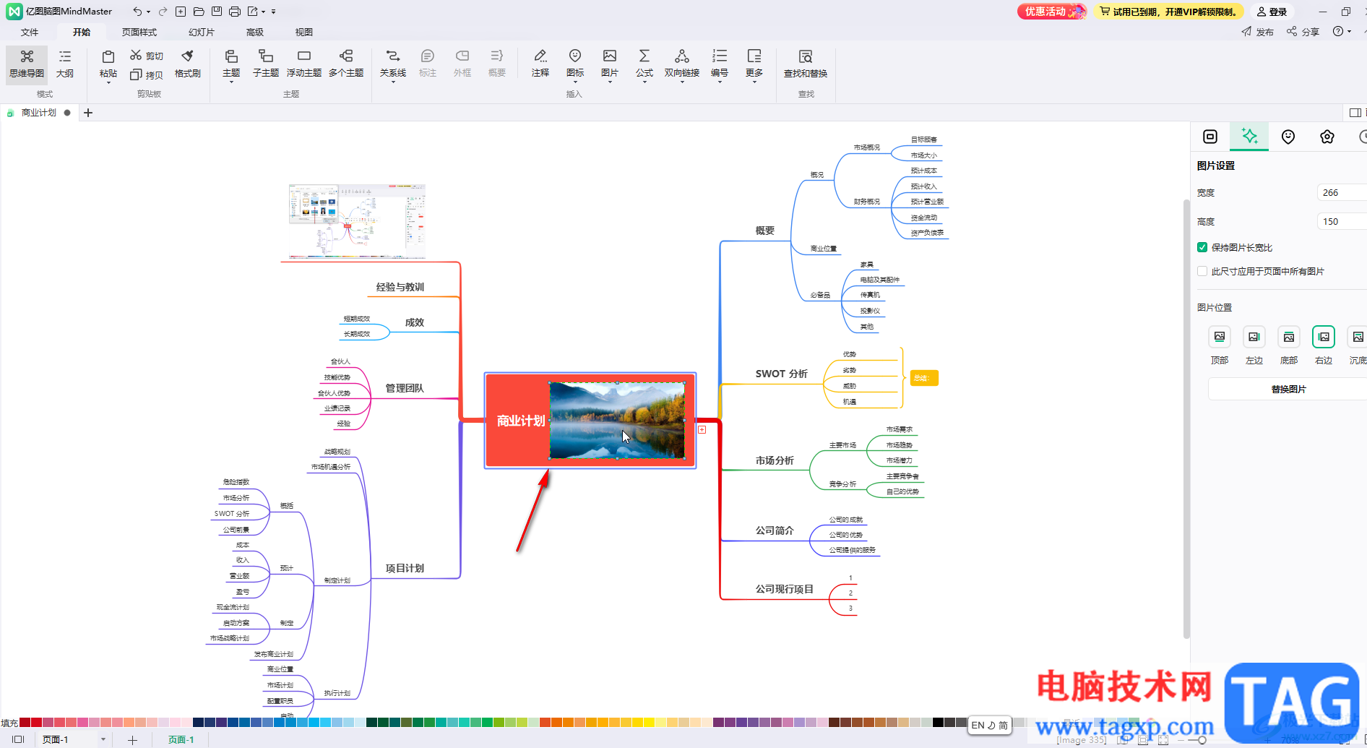Click the redo arrow in title bar
The height and width of the screenshot is (748, 1367).
point(163,12)
